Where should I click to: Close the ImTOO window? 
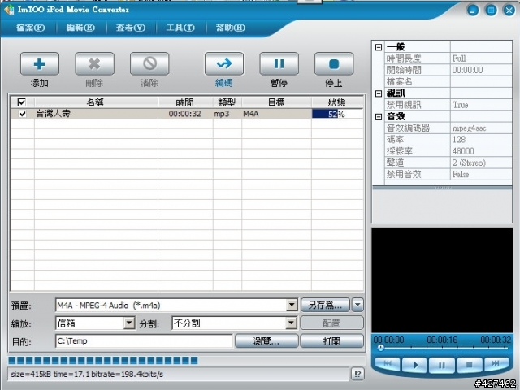click(509, 11)
